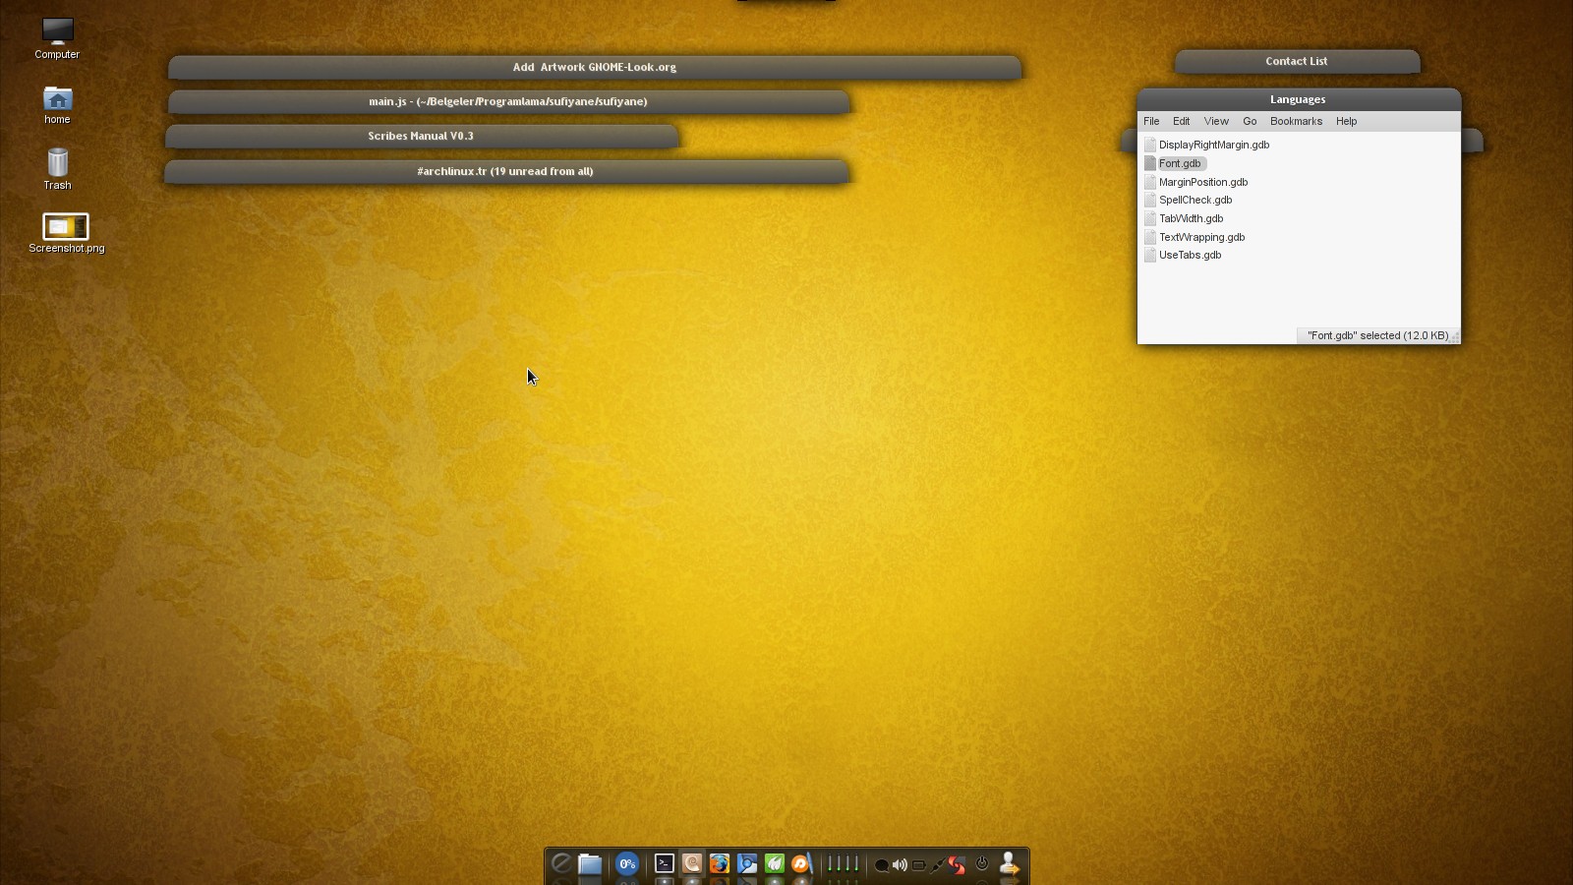Open the chat bubble tray icon

coord(882,865)
